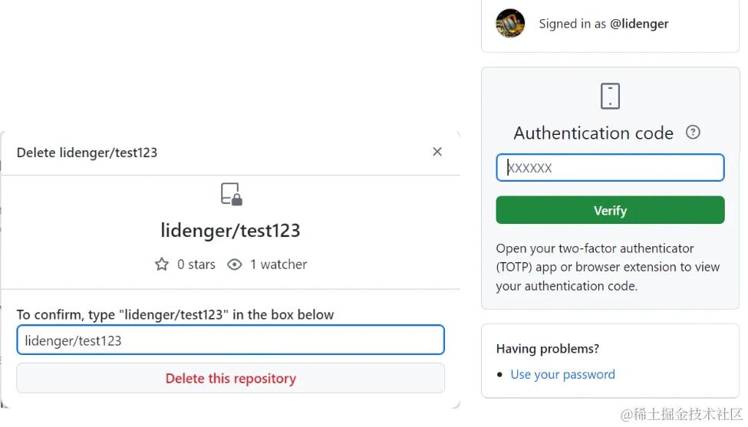Click the red Delete this repository button
Screen dimensions: 748x427
pyautogui.click(x=230, y=378)
